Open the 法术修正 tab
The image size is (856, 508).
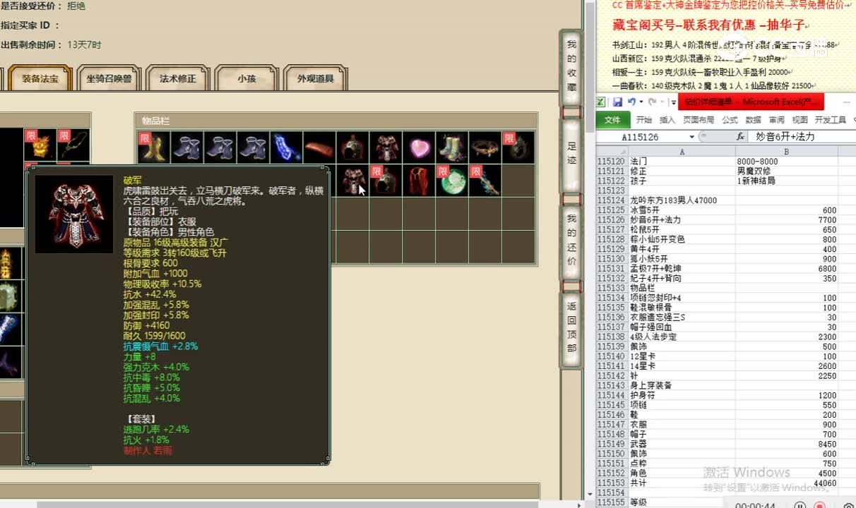coord(178,78)
